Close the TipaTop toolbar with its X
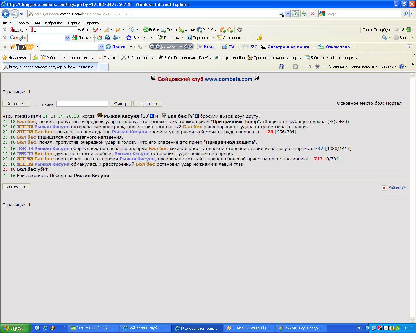This screenshot has height=333, width=416. [x=5, y=47]
